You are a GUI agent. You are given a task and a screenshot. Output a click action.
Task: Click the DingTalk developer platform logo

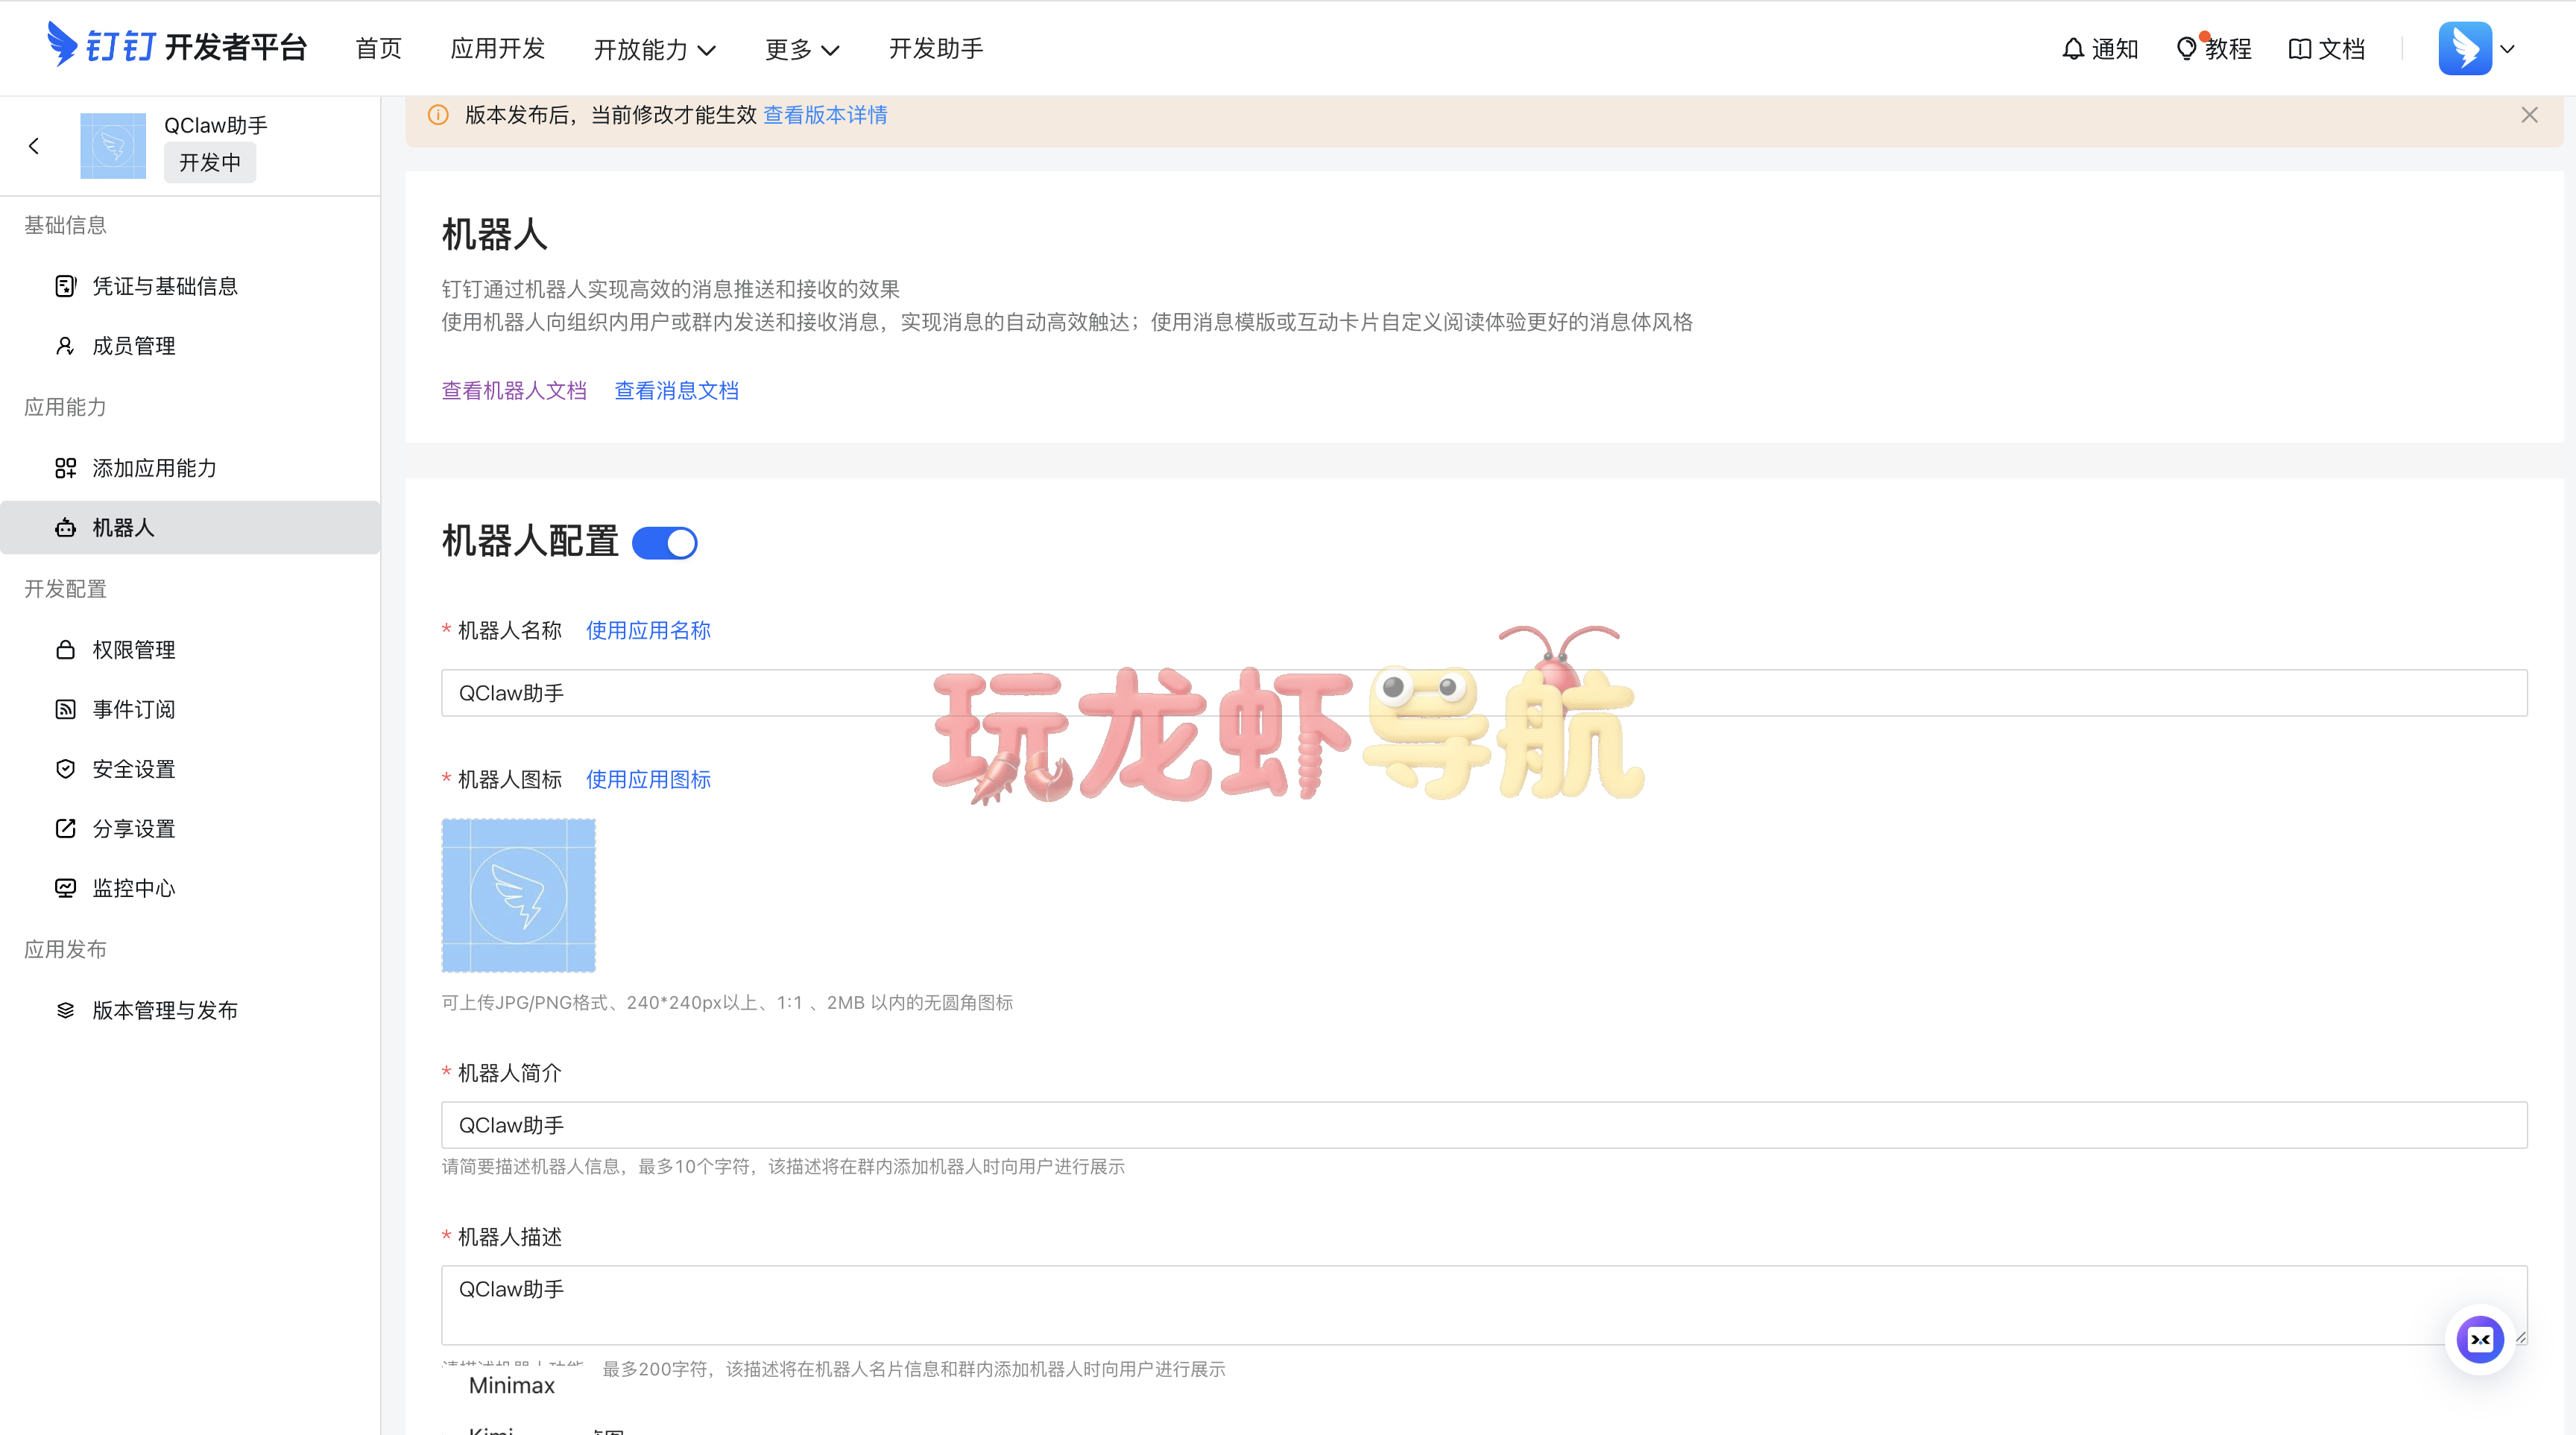(x=177, y=46)
